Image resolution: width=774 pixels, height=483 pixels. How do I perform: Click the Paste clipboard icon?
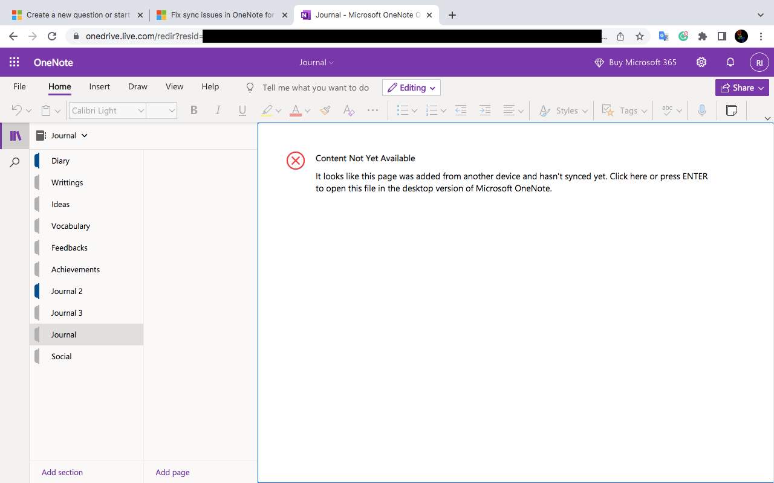(x=46, y=110)
